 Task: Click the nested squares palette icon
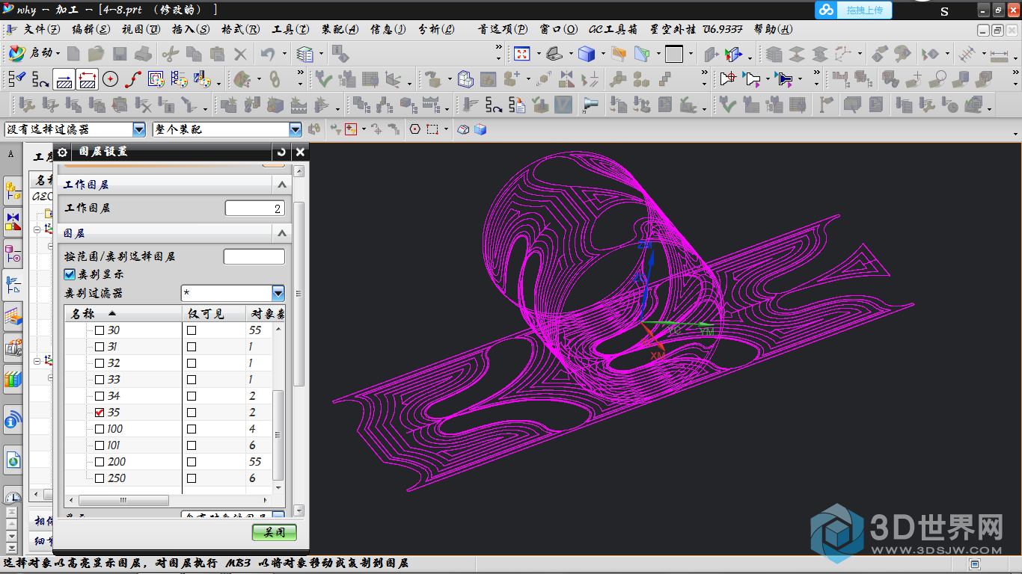[x=156, y=79]
